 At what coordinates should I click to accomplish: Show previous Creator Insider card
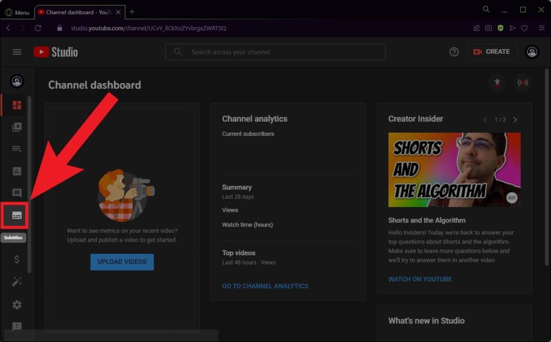[x=485, y=120]
